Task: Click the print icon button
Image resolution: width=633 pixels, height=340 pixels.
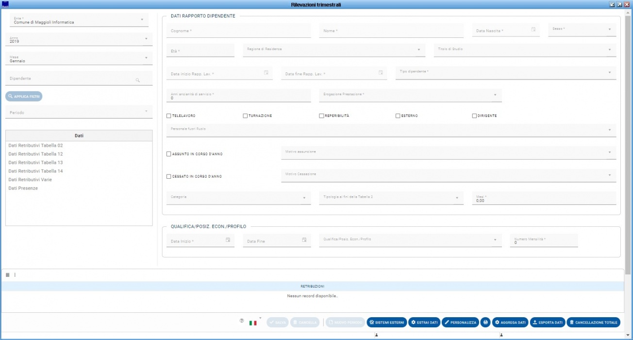Action: point(485,323)
